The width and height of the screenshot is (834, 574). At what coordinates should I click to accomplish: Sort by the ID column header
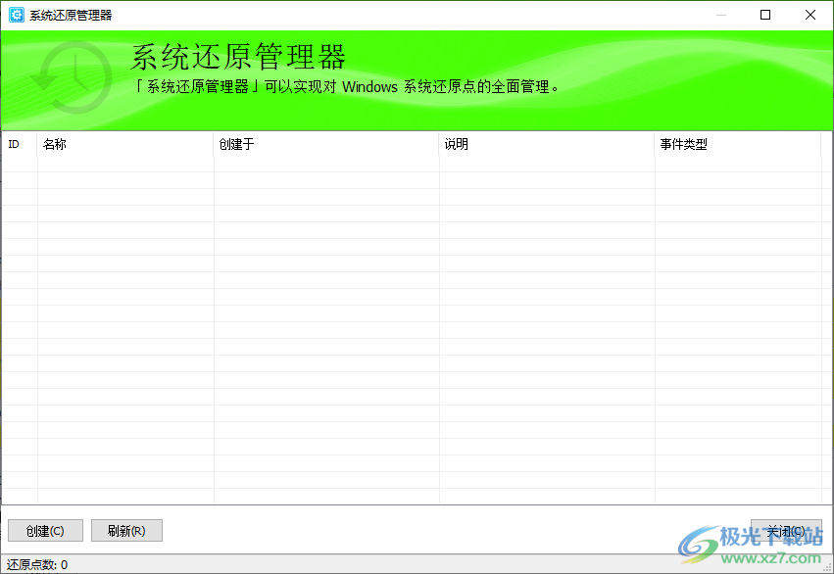pyautogui.click(x=20, y=144)
